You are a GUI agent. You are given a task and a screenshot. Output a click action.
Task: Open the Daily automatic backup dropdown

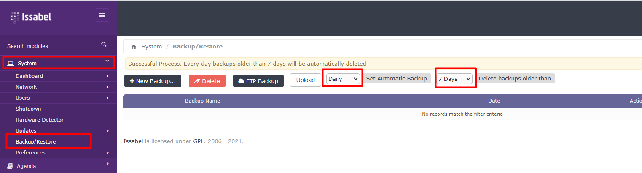tap(343, 79)
